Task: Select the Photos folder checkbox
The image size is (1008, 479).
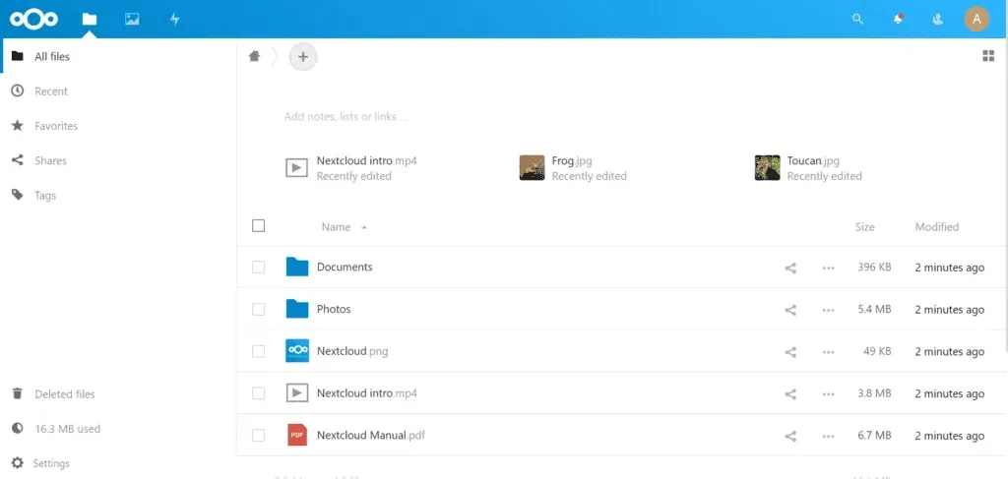Action: point(259,309)
